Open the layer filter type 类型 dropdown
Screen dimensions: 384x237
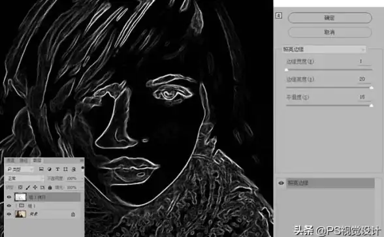(20, 169)
